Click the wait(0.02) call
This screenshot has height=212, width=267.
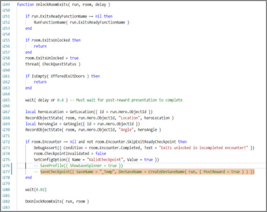[36, 189]
